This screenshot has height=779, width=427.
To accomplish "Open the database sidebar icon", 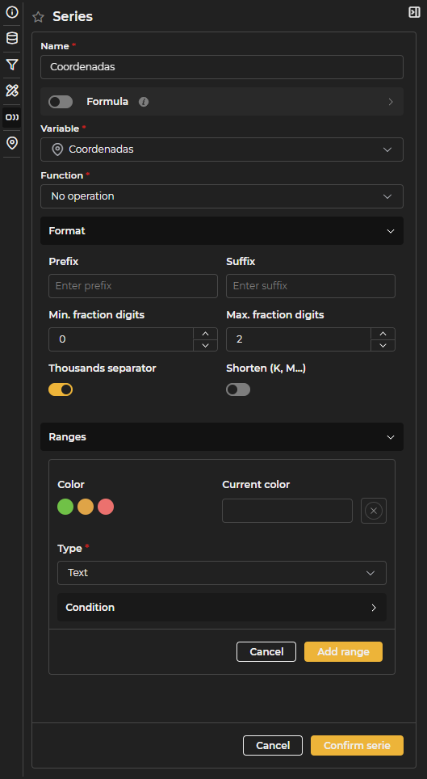I will (11, 38).
